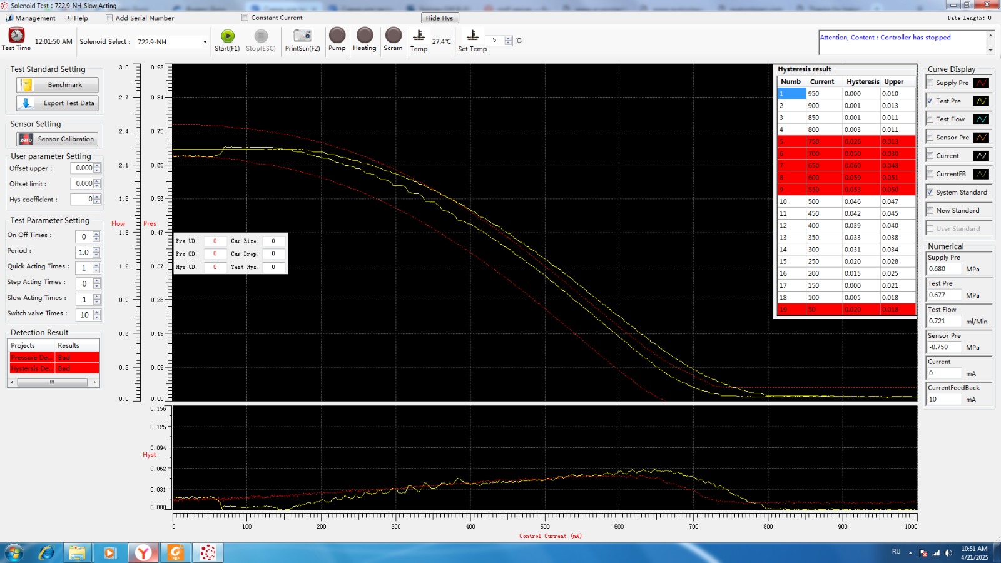This screenshot has width=1001, height=563.
Task: Click the Temp thermometer icon
Action: click(x=419, y=36)
